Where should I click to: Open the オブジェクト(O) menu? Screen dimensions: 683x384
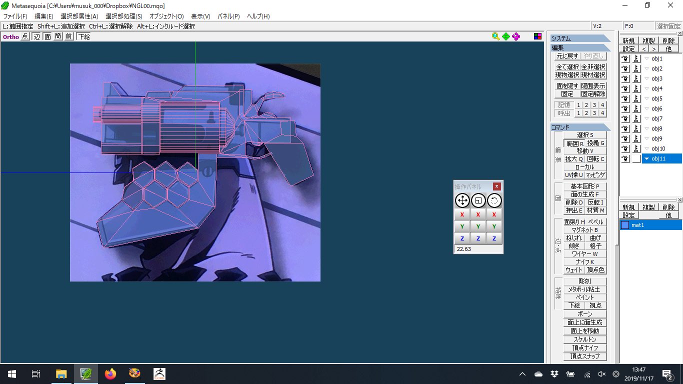[x=166, y=16]
